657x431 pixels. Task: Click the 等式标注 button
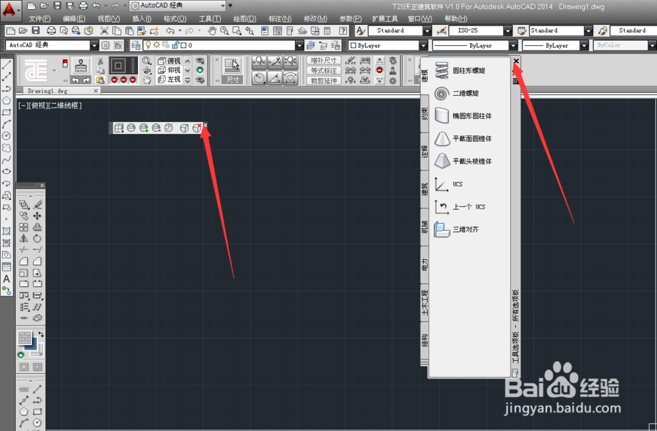click(323, 70)
